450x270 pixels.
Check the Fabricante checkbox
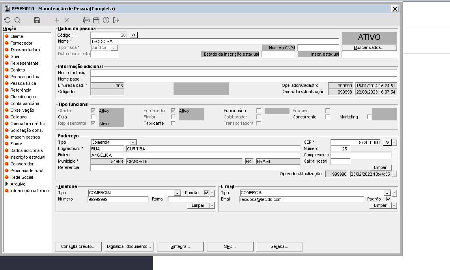[x=173, y=123]
